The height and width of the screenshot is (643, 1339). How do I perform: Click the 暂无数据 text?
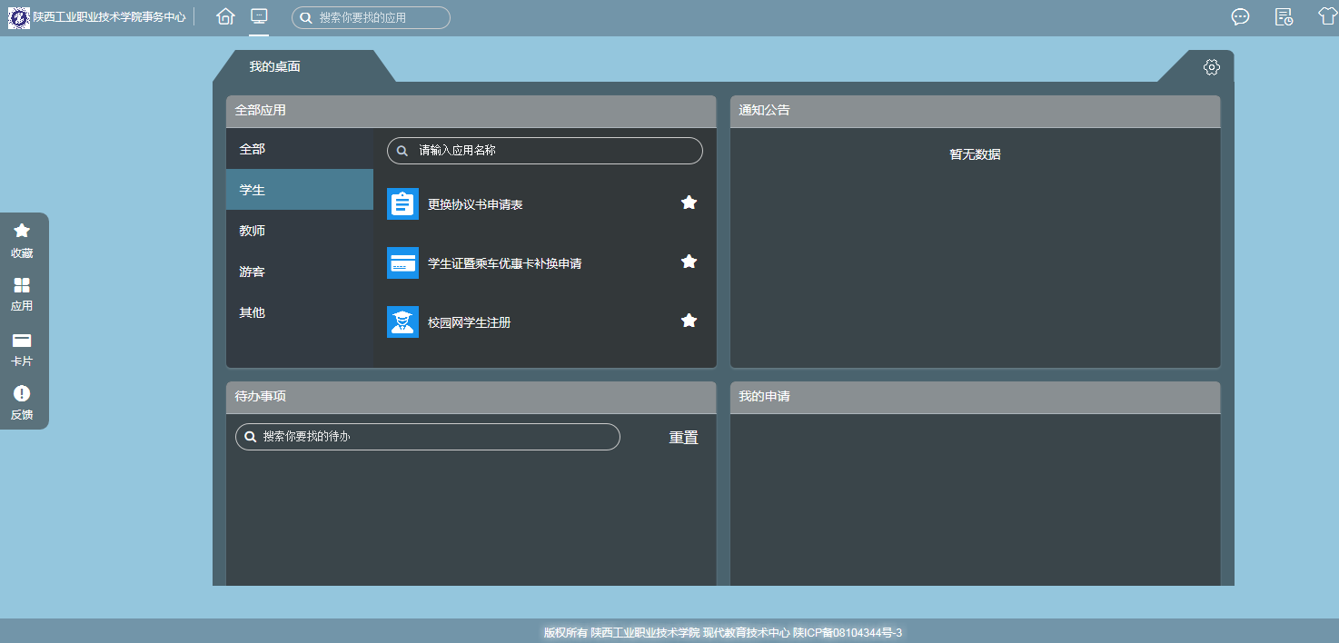point(976,154)
